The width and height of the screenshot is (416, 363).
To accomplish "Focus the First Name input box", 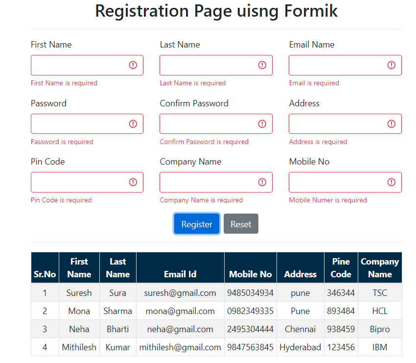I will pos(87,65).
